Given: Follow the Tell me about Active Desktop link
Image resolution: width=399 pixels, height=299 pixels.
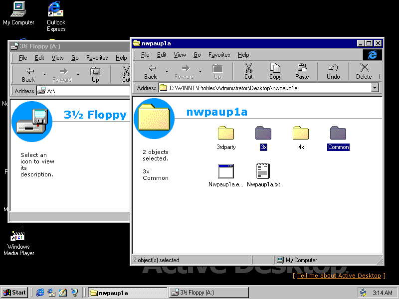Looking at the screenshot, I should click(x=339, y=276).
